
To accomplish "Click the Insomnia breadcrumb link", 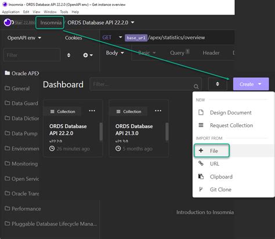I will tap(50, 23).
